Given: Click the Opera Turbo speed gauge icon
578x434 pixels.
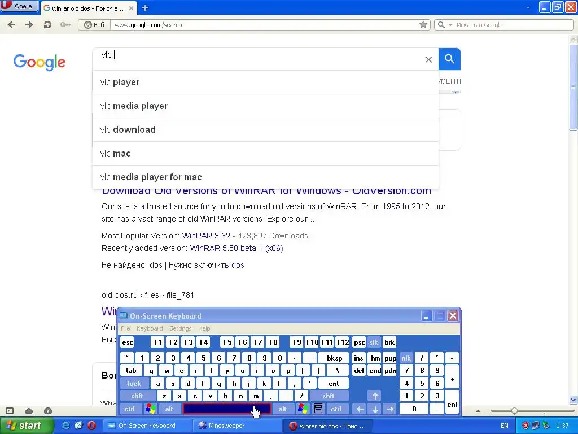Looking at the screenshot, I should [48, 411].
